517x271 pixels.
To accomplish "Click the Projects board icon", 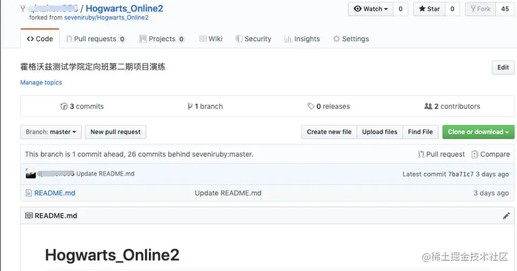I will pos(143,39).
